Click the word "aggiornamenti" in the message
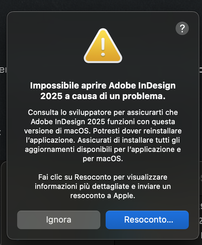The image size is (202, 245). click(48, 149)
